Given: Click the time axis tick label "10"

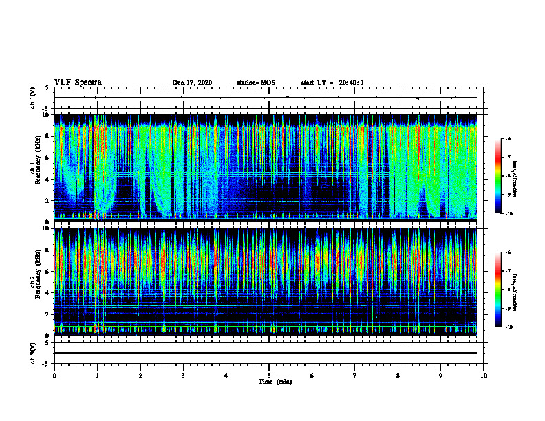Looking at the screenshot, I should point(484,376).
